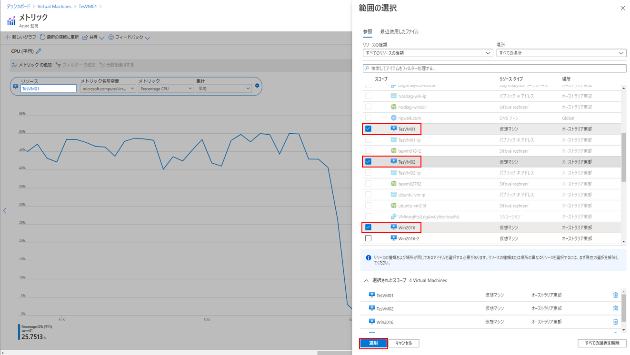Toggle the NoDiag-win-ip checkbox
This screenshot has height=355, width=630.
point(368,96)
